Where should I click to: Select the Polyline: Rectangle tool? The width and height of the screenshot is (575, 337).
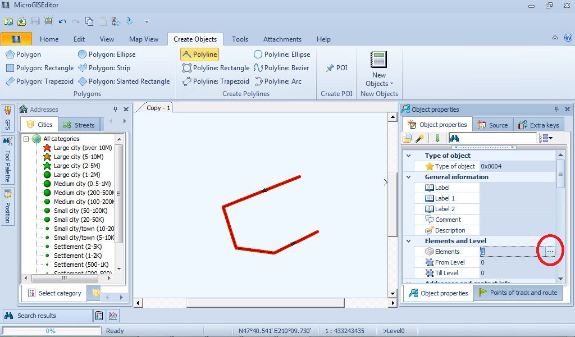click(x=216, y=68)
